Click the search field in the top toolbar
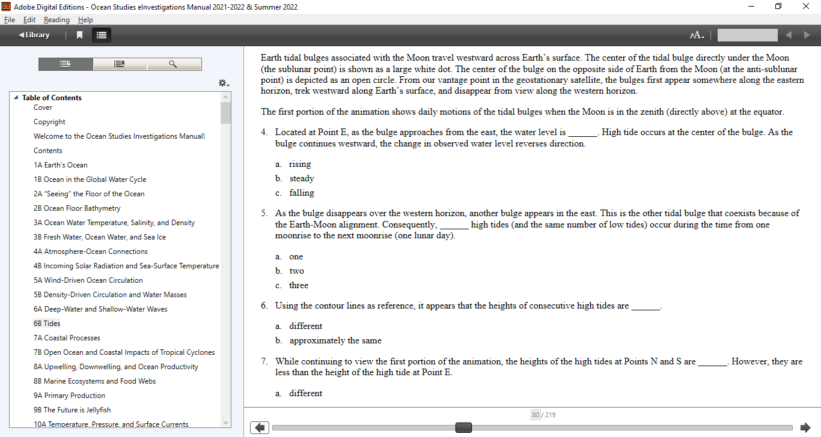This screenshot has height=437, width=821. [x=747, y=35]
